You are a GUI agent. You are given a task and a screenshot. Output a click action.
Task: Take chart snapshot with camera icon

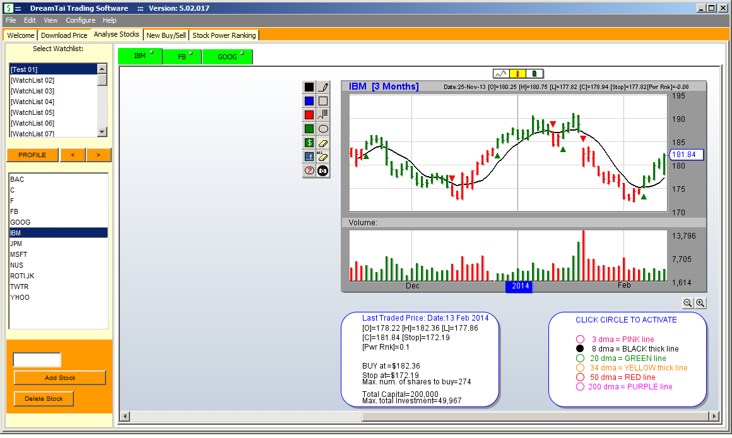pyautogui.click(x=323, y=171)
